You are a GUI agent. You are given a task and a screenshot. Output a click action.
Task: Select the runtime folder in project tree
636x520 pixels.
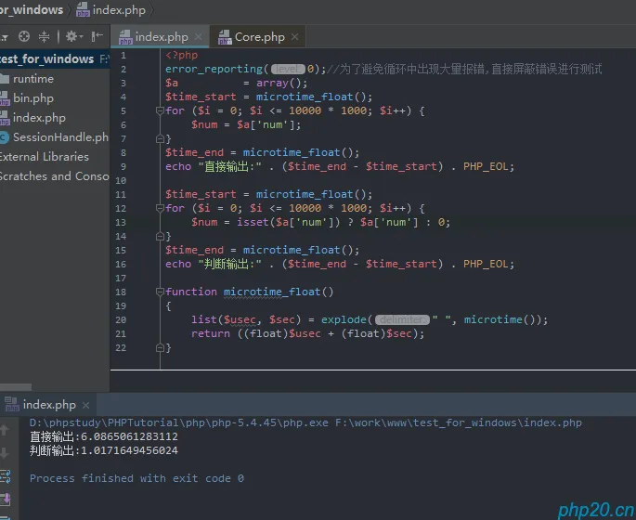pyautogui.click(x=33, y=79)
